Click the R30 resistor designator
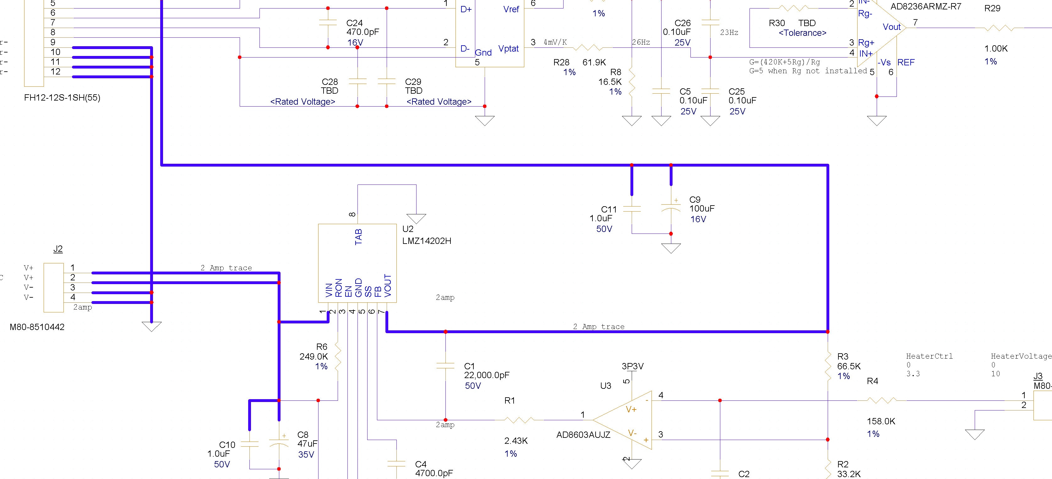1052x479 pixels. point(777,23)
